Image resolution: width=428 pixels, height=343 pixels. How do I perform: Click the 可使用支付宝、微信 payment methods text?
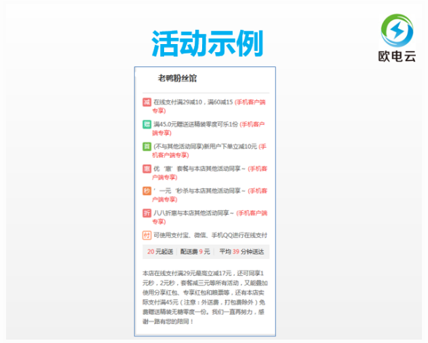pos(210,235)
